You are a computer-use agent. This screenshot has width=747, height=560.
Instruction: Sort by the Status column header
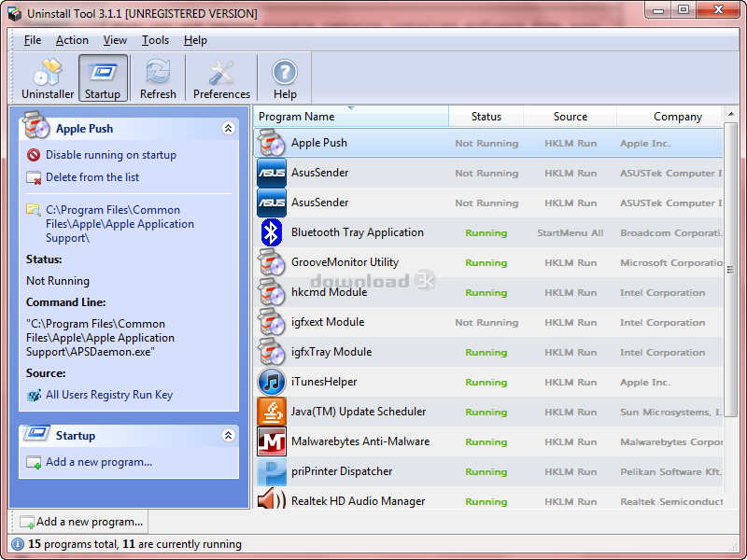pos(486,117)
